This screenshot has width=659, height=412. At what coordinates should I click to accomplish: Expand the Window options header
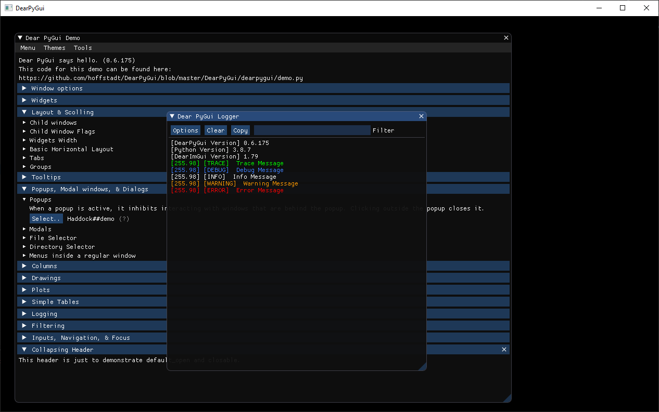263,88
